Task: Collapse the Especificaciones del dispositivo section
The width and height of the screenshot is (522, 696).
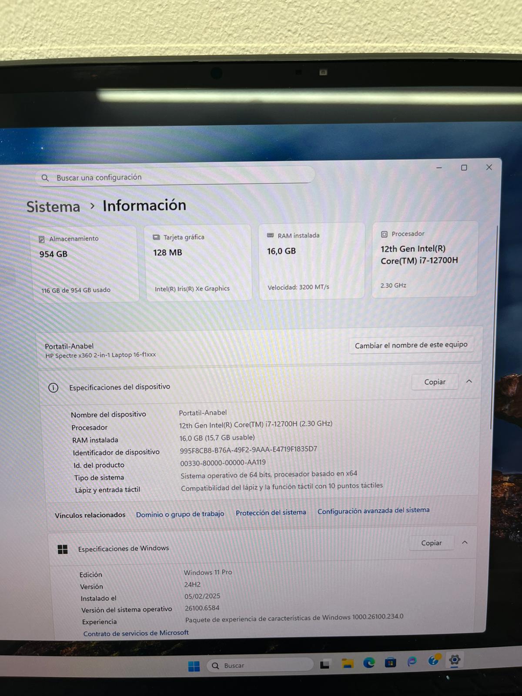Action: point(469,381)
